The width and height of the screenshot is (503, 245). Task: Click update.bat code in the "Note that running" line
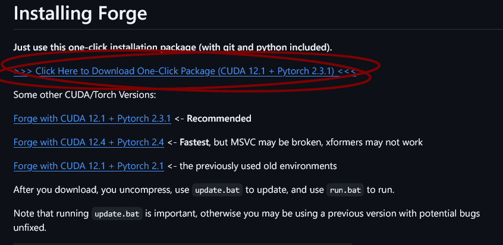pos(117,214)
